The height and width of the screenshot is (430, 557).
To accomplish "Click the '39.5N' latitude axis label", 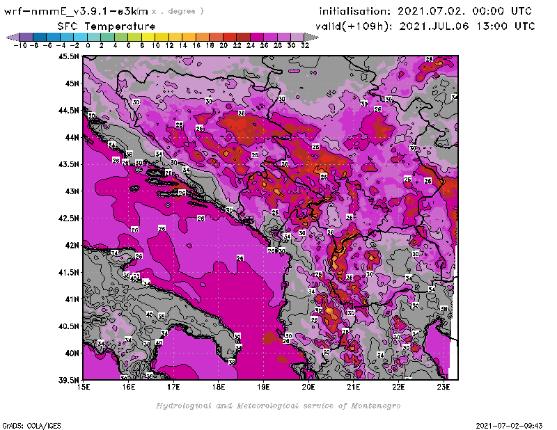I will point(68,381).
